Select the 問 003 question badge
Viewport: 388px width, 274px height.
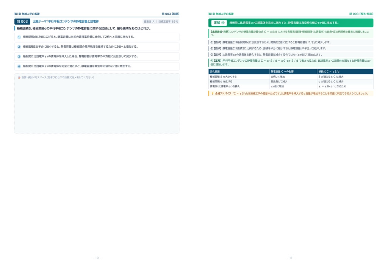click(x=22, y=22)
